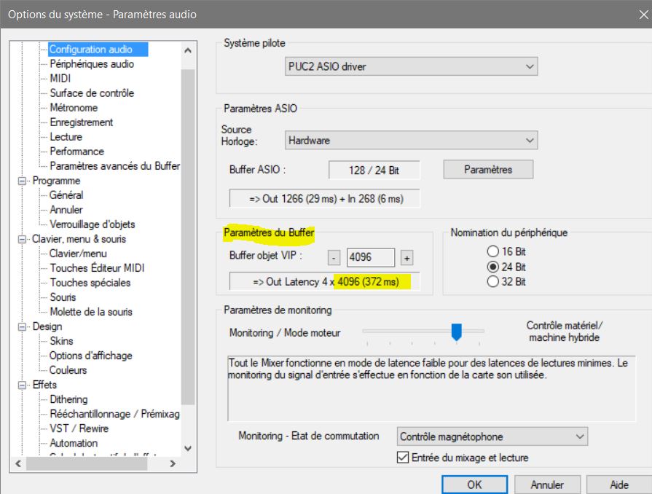Viewport: 652px width, 494px height.
Task: Select 32 Bit device resolution
Action: [x=492, y=282]
